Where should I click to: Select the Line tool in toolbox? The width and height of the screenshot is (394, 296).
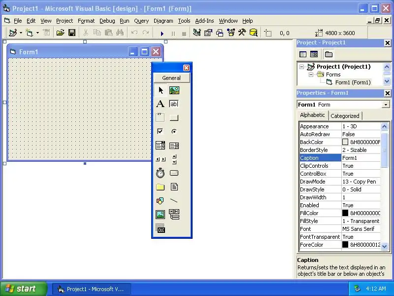(174, 201)
